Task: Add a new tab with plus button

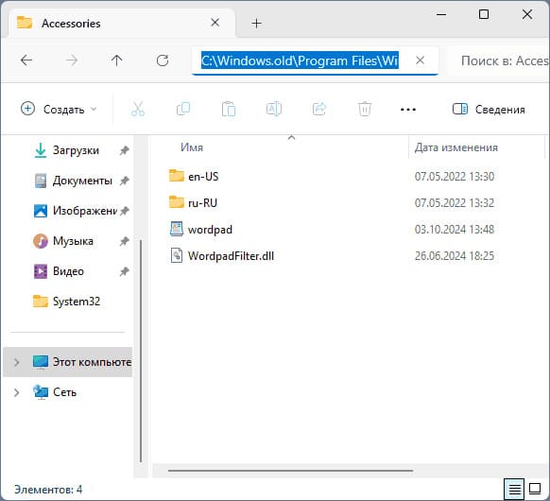Action: tap(256, 24)
